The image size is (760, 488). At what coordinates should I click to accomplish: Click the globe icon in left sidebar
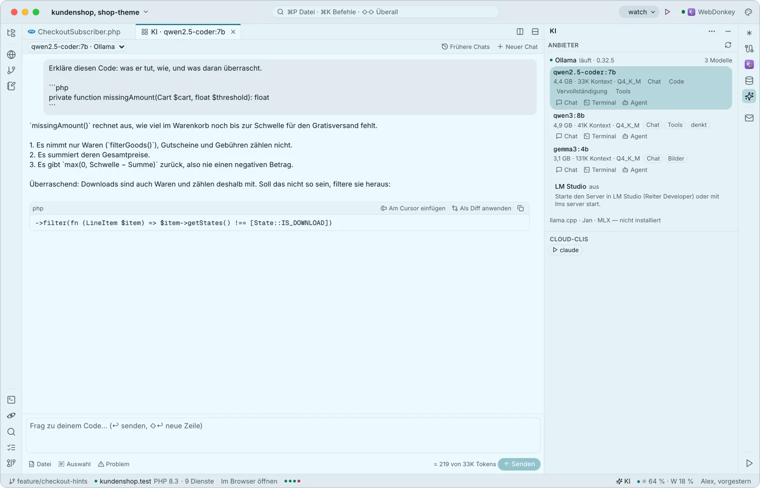(11, 54)
